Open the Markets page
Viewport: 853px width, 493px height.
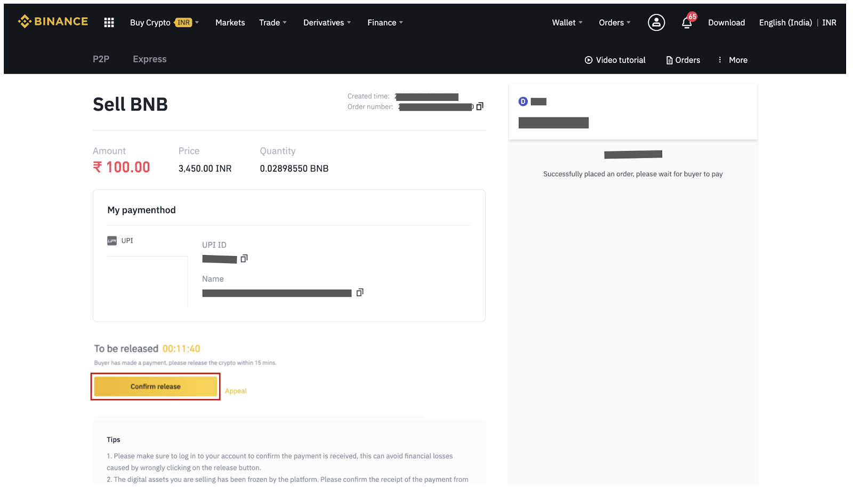point(230,22)
